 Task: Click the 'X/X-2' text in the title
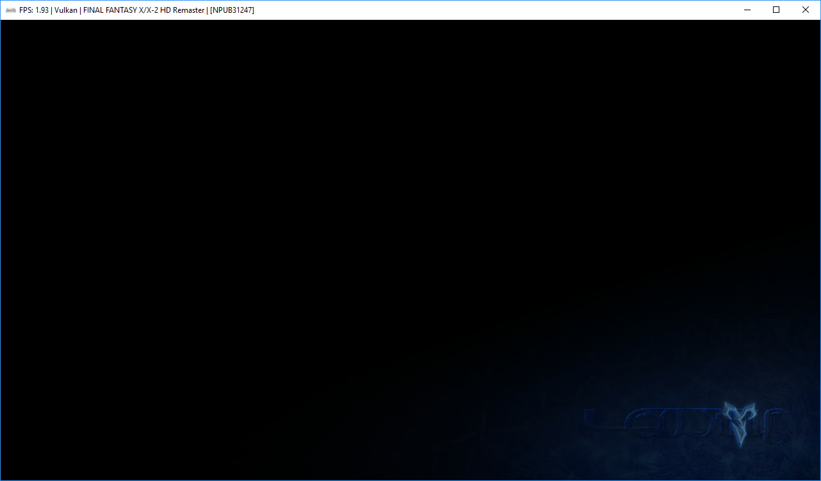(149, 10)
